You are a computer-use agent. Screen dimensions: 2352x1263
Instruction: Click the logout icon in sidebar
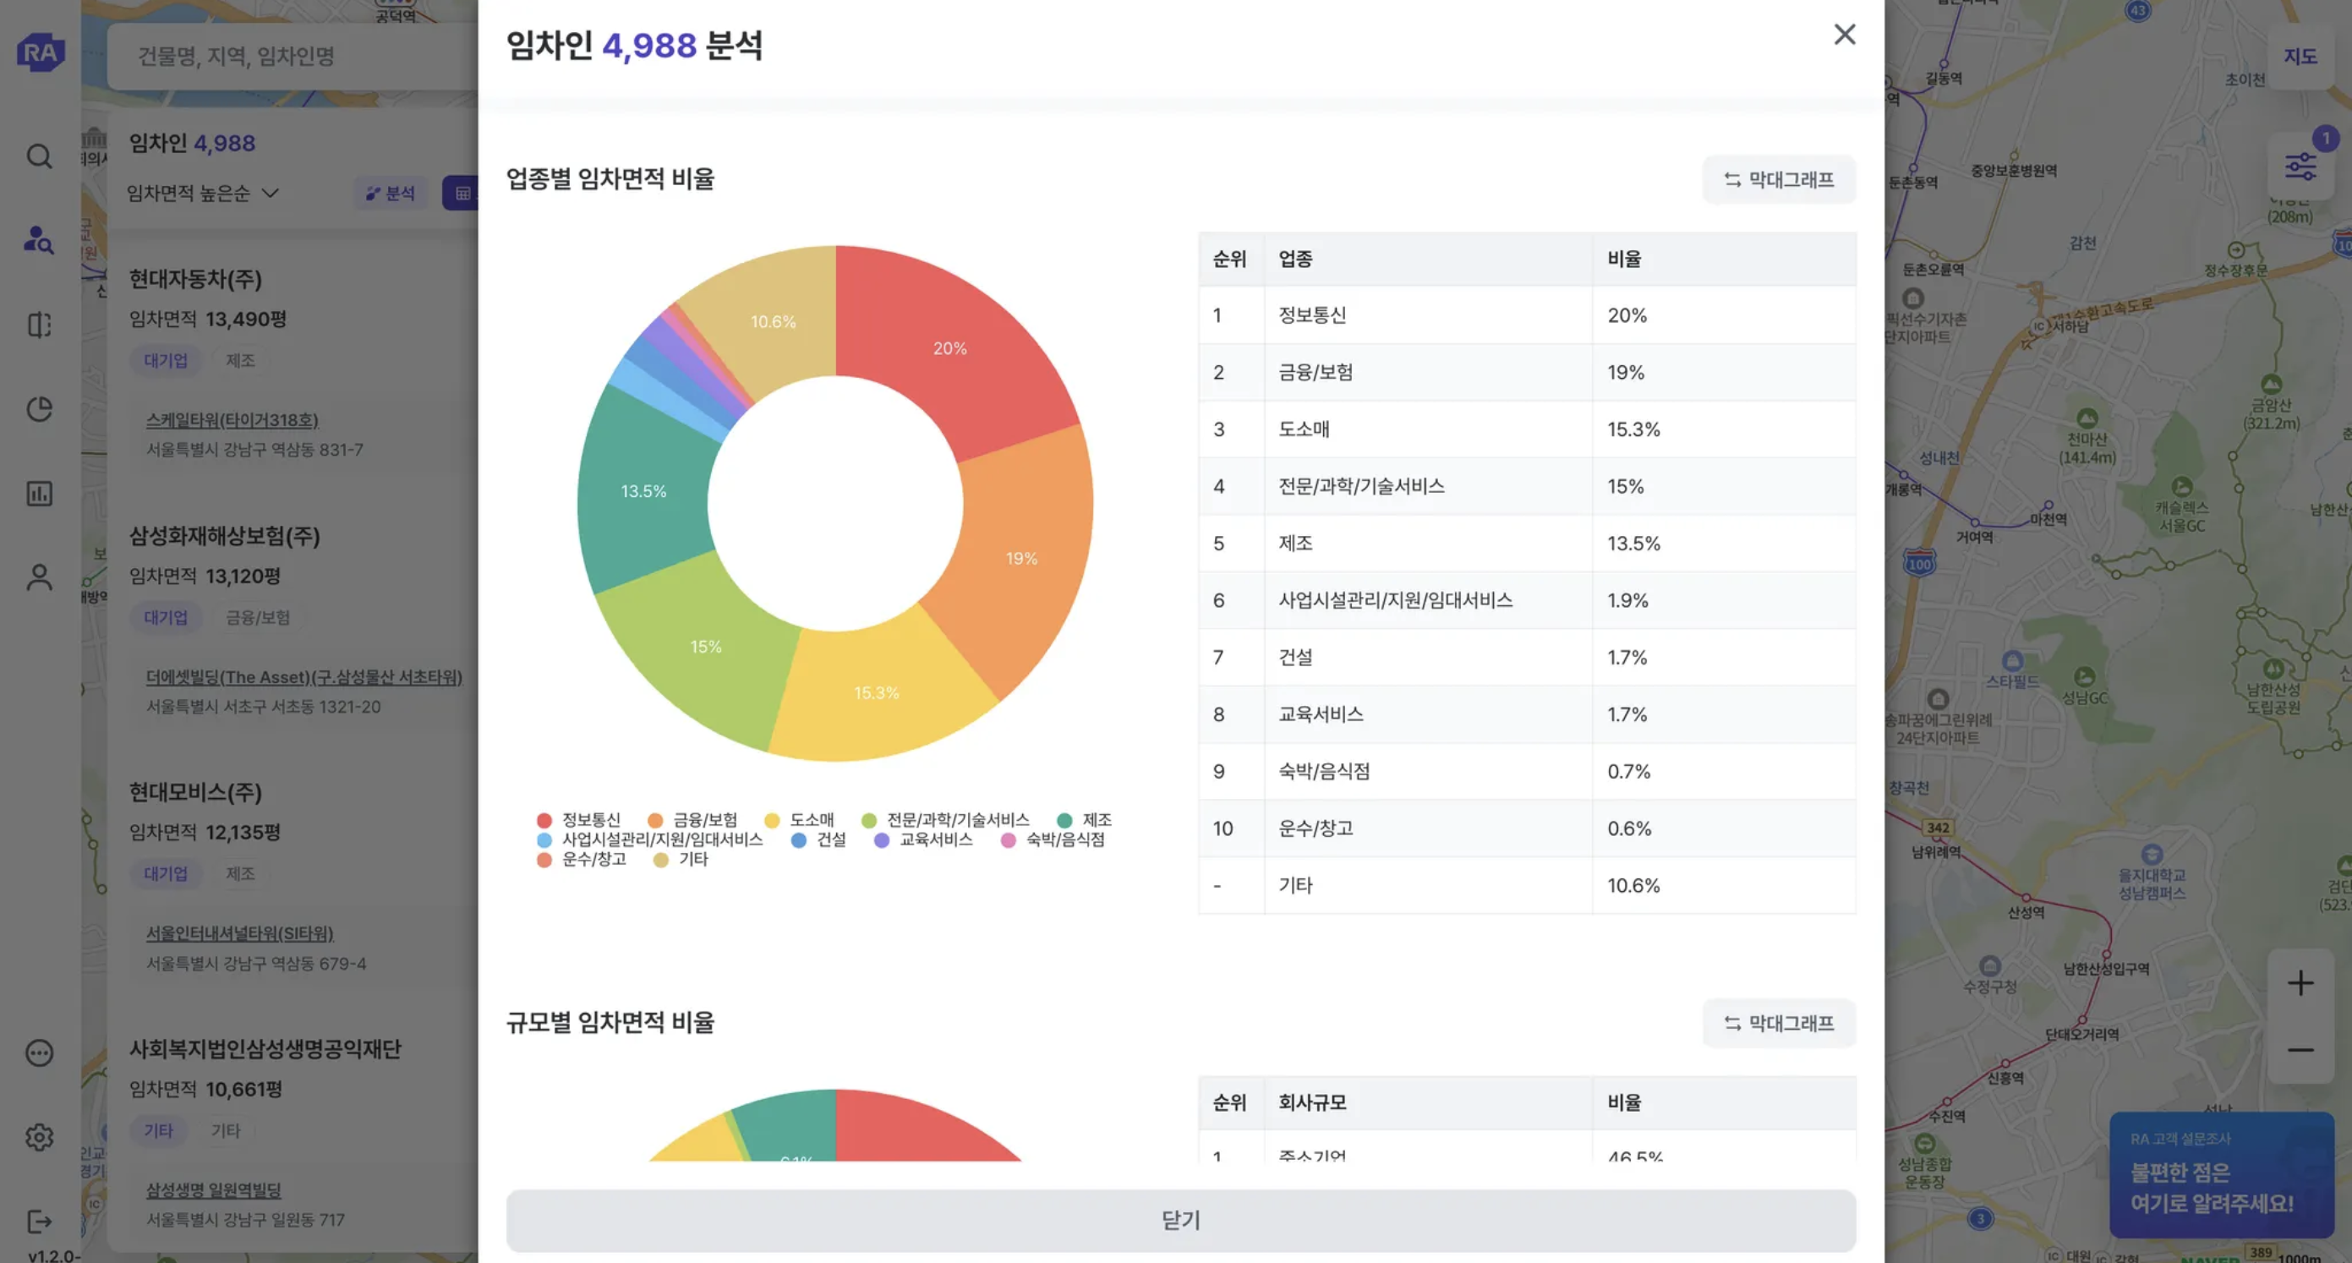click(39, 1221)
